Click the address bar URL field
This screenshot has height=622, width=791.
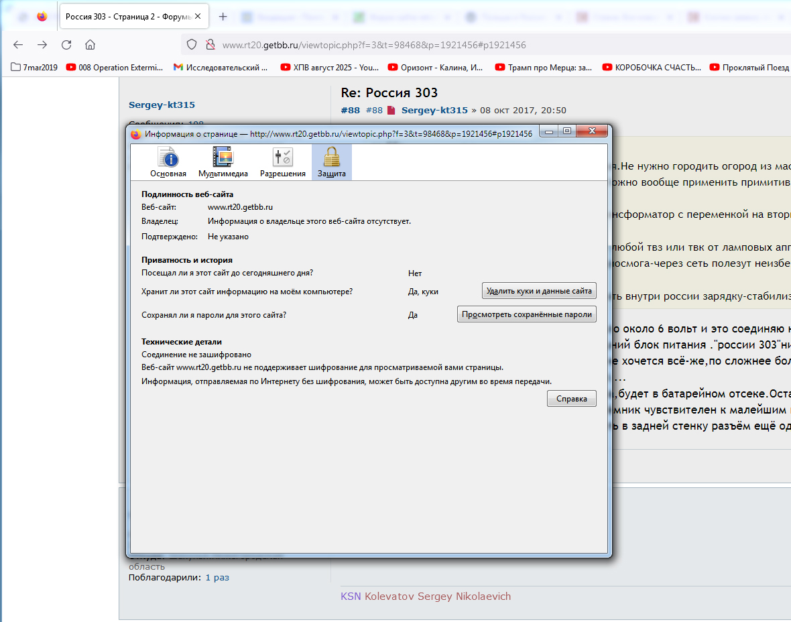coord(402,45)
